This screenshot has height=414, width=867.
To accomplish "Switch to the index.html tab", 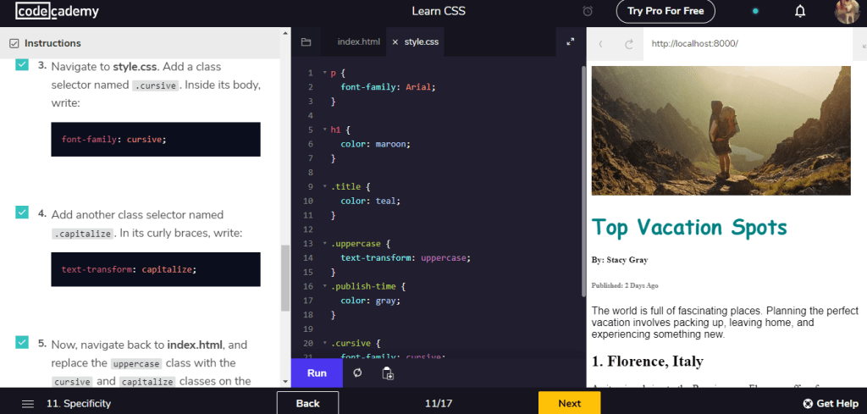I will (358, 41).
